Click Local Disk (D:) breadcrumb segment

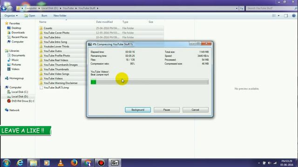point(50,8)
